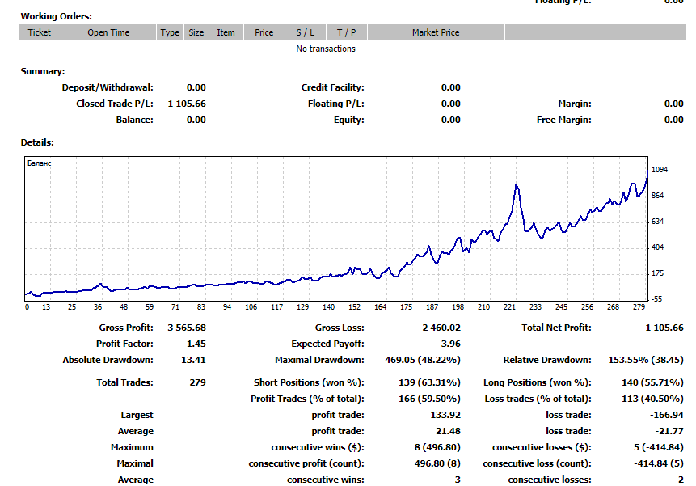Screen dimensions: 696x486
Task: Click the Expected Payoff value 3.96
Action: [x=451, y=344]
